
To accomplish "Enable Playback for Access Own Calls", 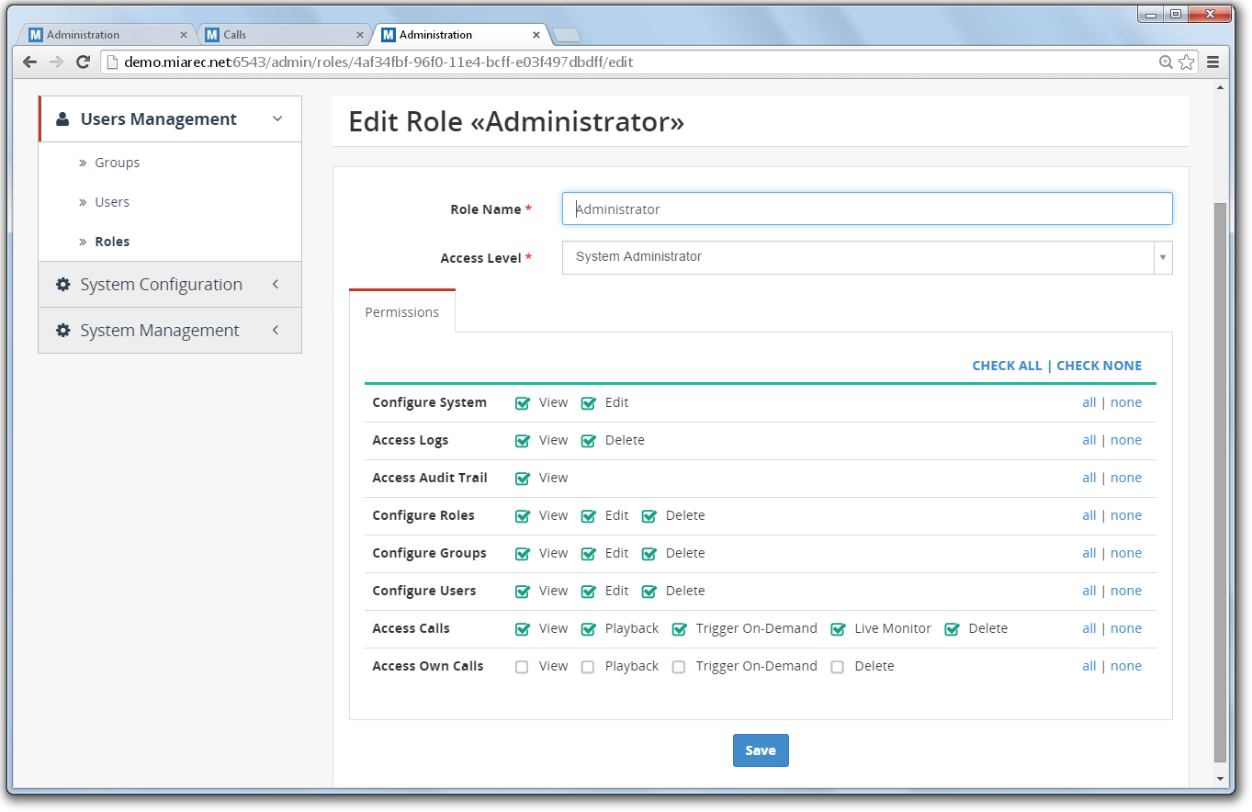I will coord(588,667).
